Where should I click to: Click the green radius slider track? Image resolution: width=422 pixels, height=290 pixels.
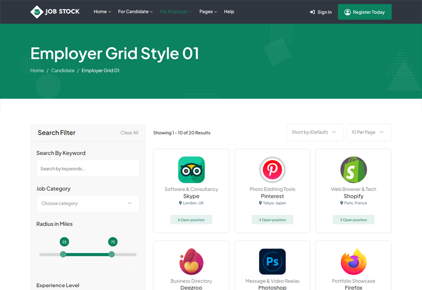(88, 255)
